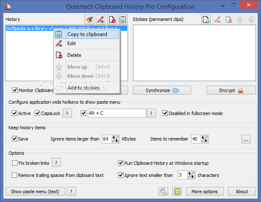The image size is (261, 202).
Task: Click the KBytes size spinner arrows
Action: (x=115, y=139)
